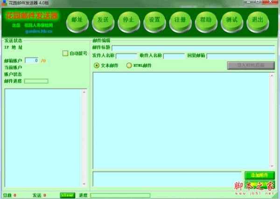
Task: Open 设置 (settings) from the toolbar
Action: tap(154, 20)
